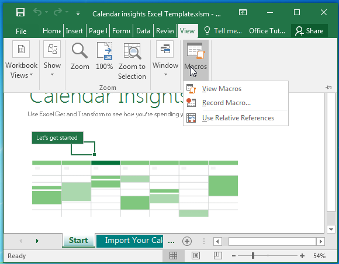Click the calendar preview image
This screenshot has width=339, height=264.
tap(135, 189)
